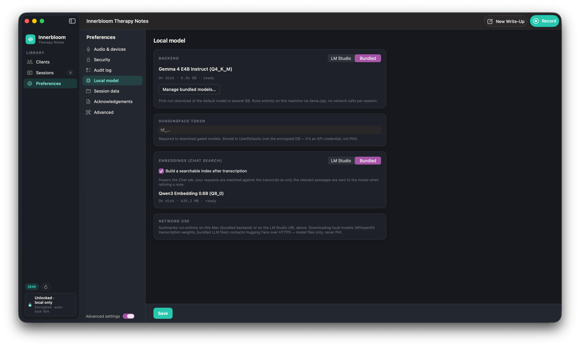Viewport: 580px width, 347px height.
Task: Click the Innerbloom waveform logo
Action: (30, 39)
